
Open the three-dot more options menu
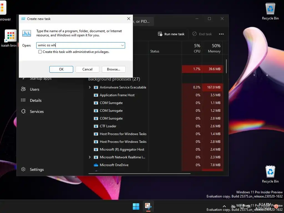(221, 34)
